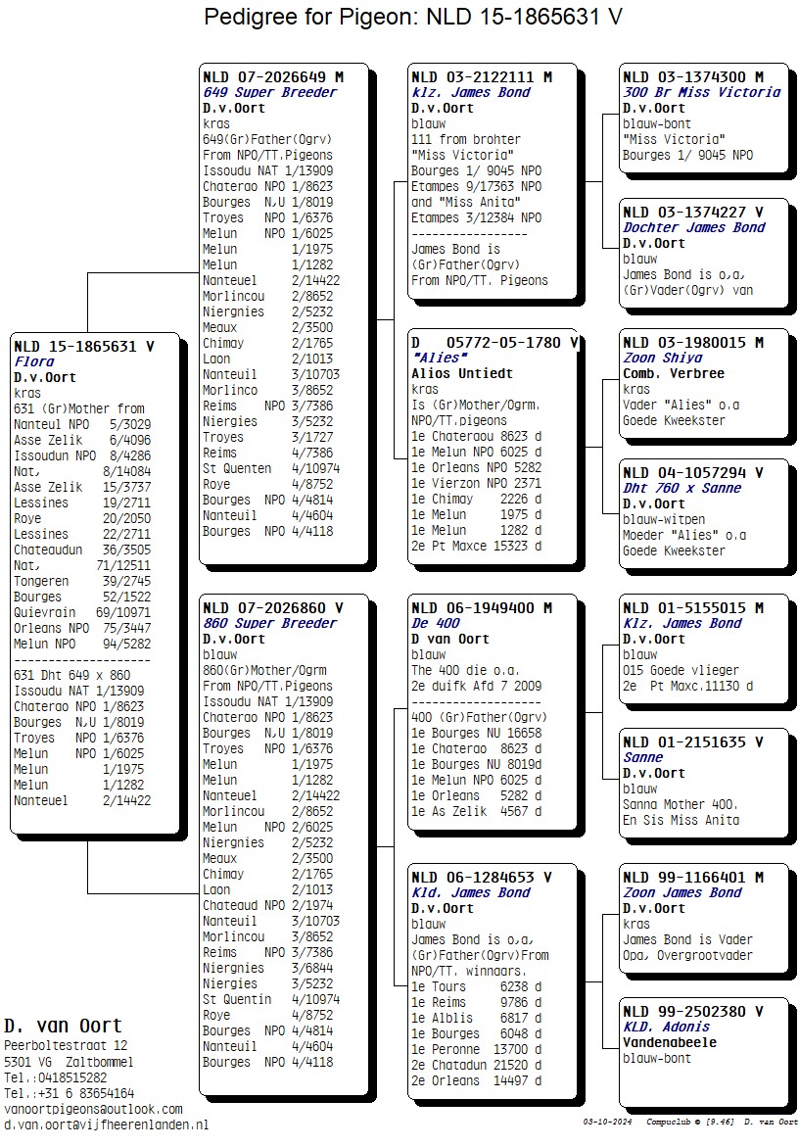This screenshot has height=1148, width=799.
Task: Open the d.van.oort@vijfheerenlanden.nl email link
Action: point(106,1125)
